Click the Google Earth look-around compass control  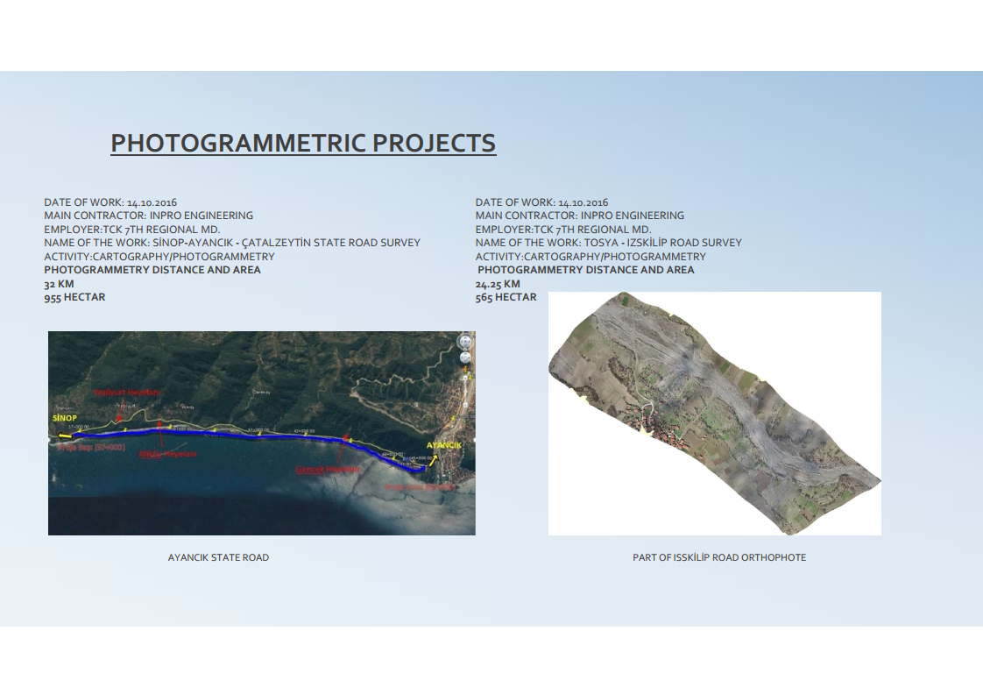point(465,342)
